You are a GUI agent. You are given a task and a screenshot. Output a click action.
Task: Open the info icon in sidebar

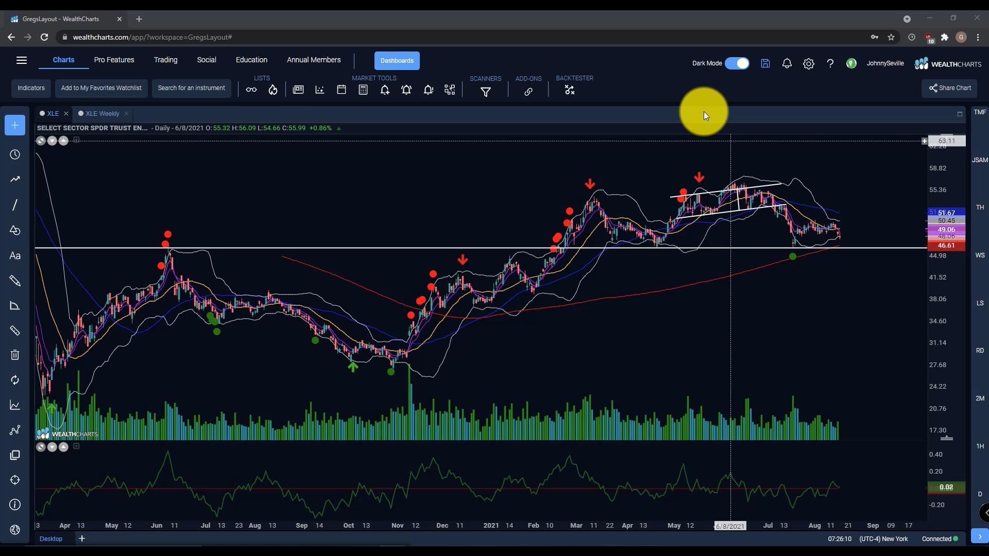coord(15,505)
